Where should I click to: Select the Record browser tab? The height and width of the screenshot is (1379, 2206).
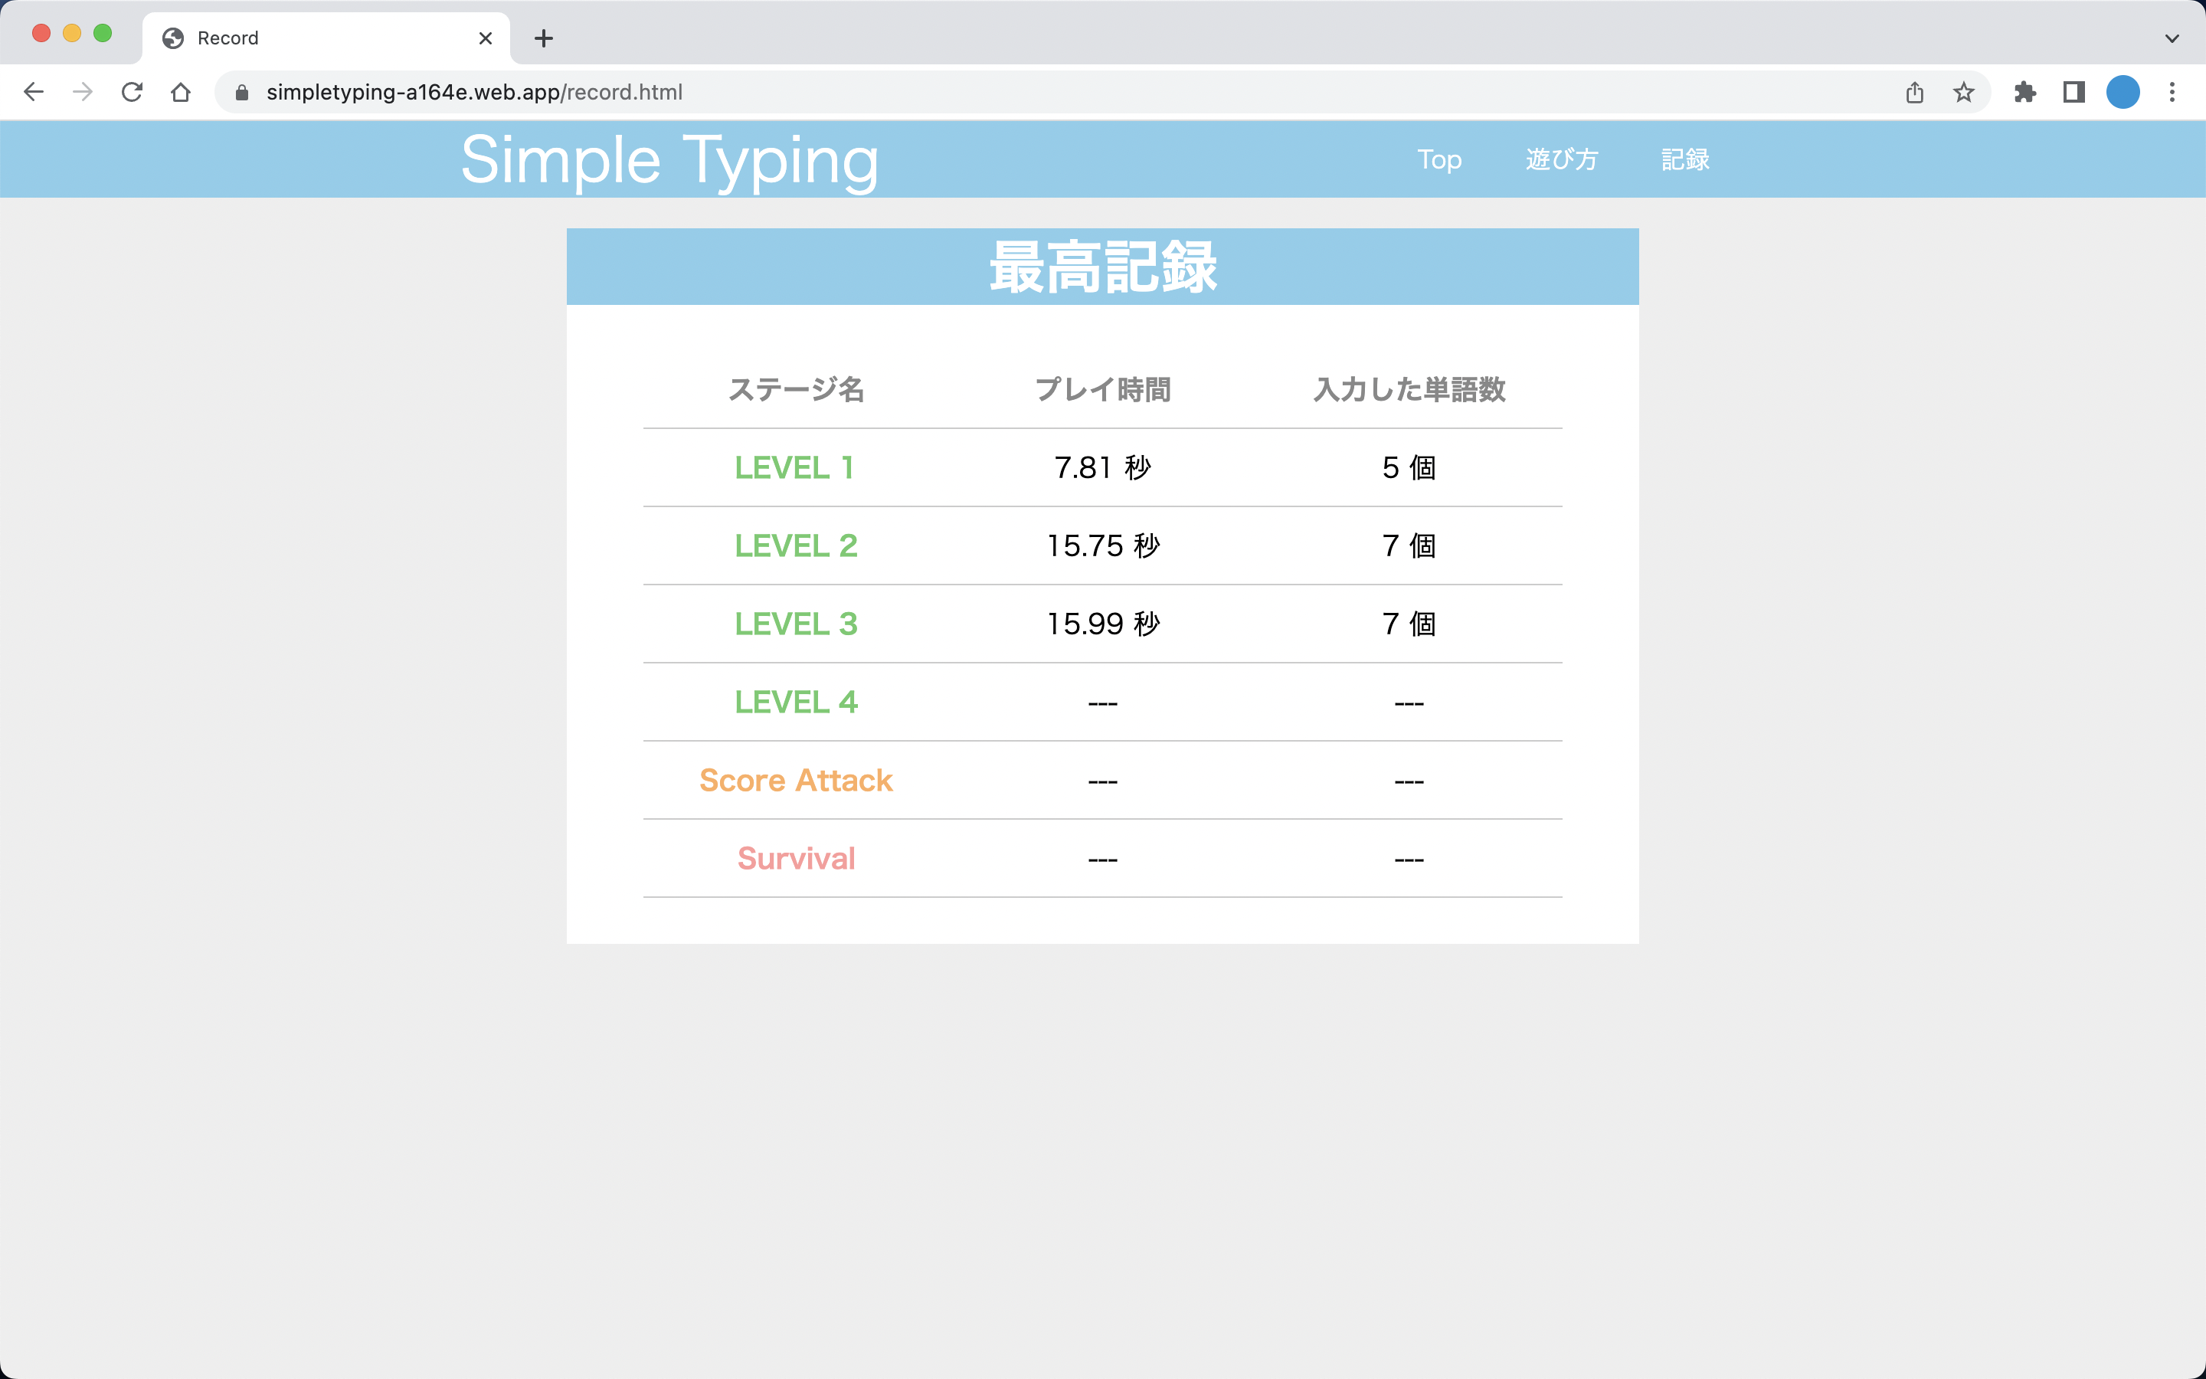coord(301,38)
